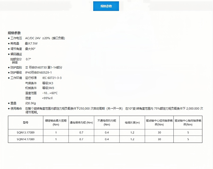The height and width of the screenshot is (169, 213).
Task: Click the 防护类别 bullet label
Action: (x=16, y=67)
